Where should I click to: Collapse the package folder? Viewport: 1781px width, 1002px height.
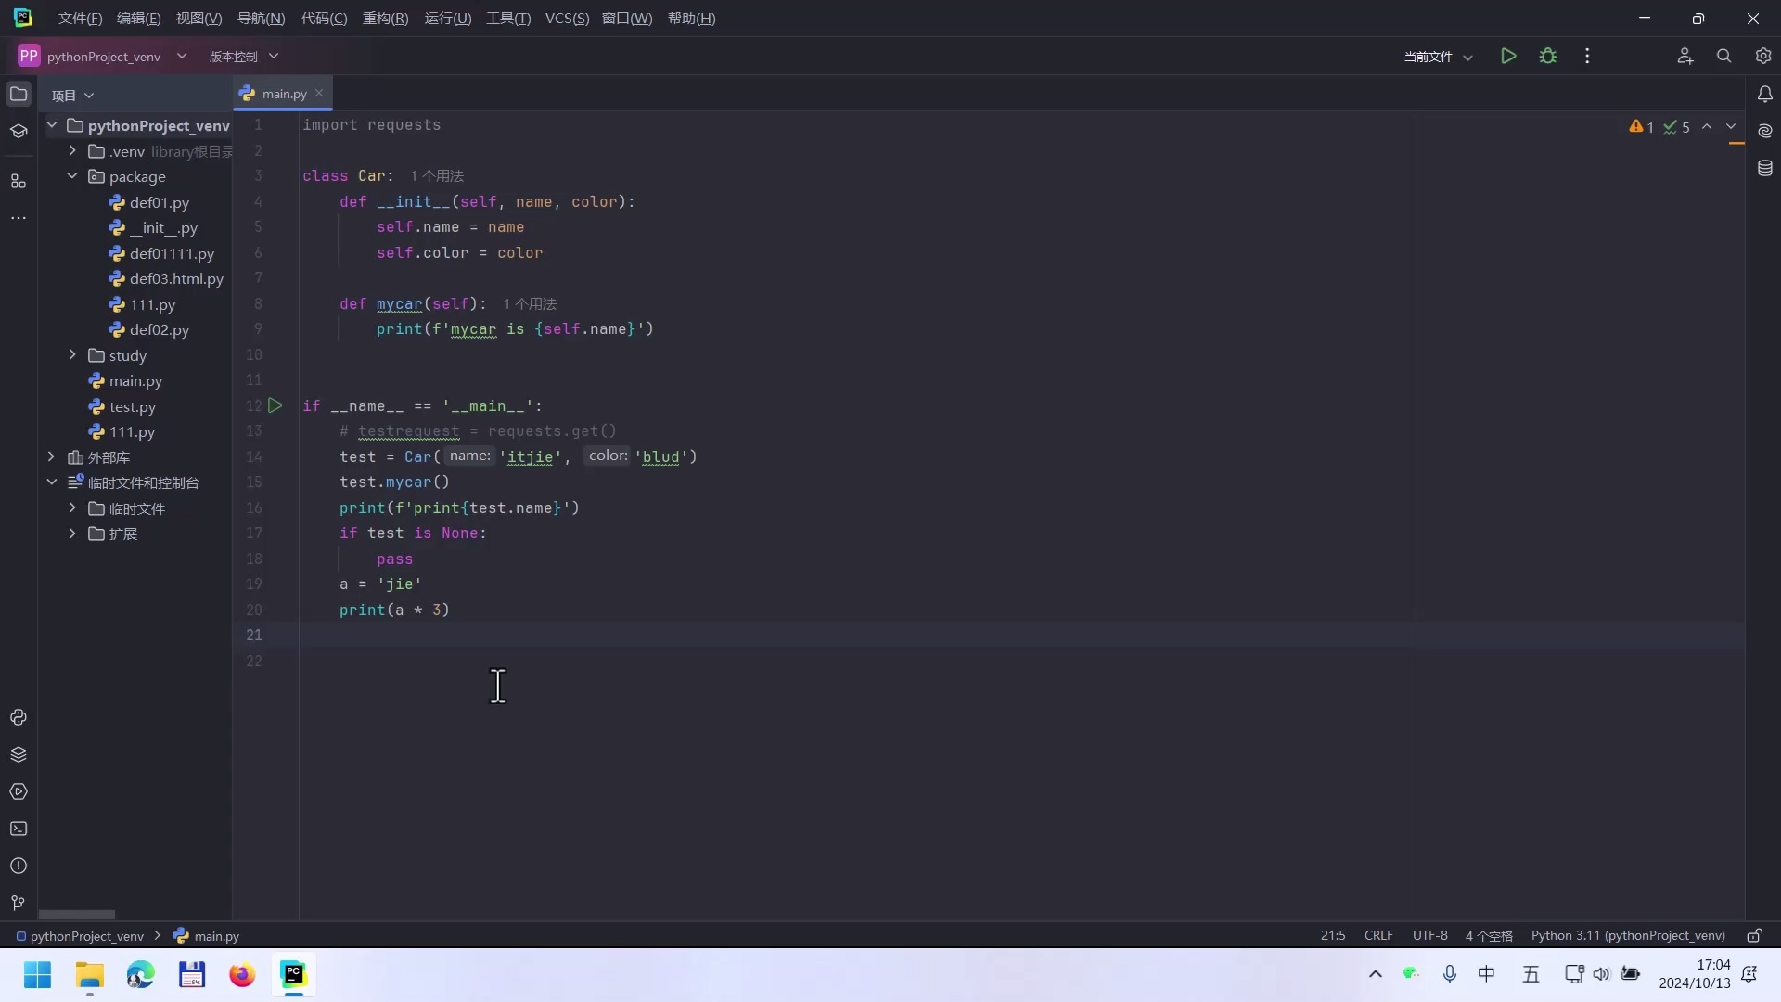(72, 176)
